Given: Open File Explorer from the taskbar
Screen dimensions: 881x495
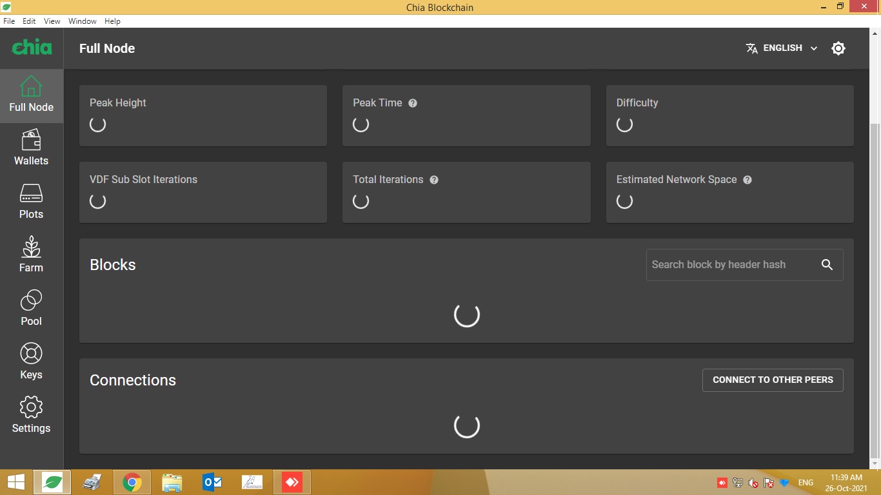Looking at the screenshot, I should click(172, 482).
